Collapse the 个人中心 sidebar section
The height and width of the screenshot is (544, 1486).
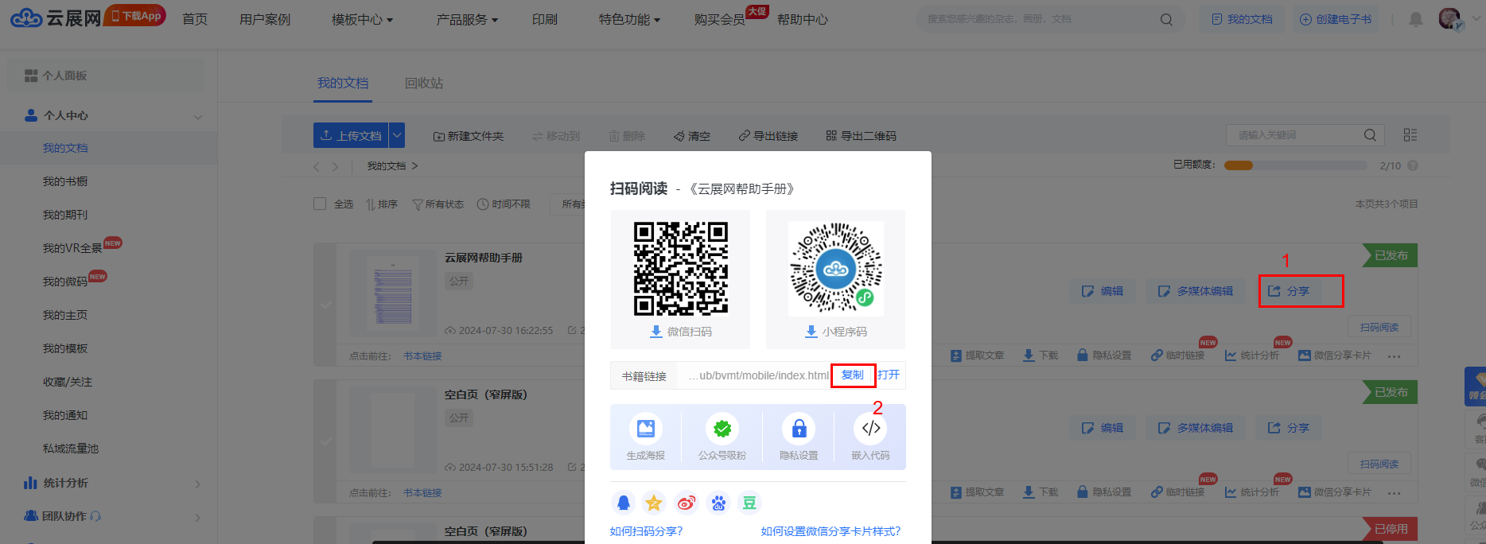[x=197, y=117]
